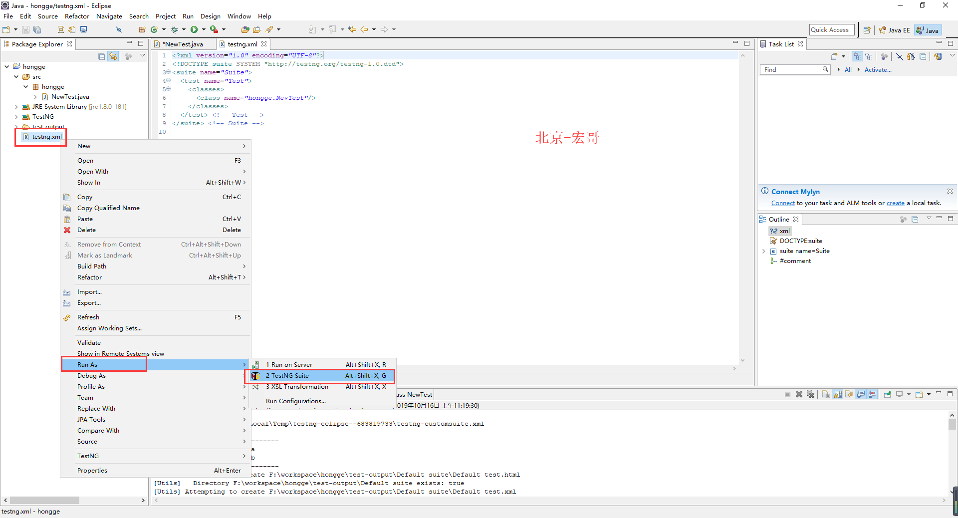Click the Open Task toolbar icon
Viewport: 958px width, 518px height.
click(256, 29)
